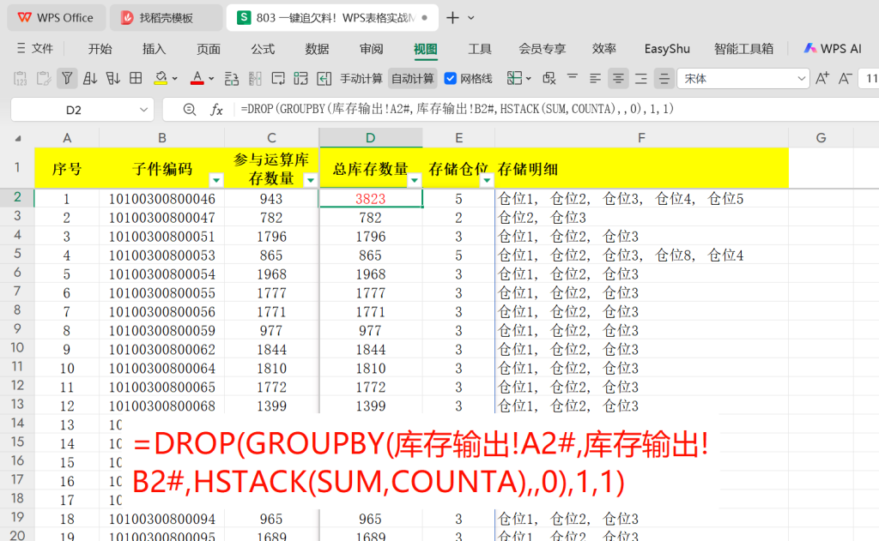Switch to the 数据 ribbon tab
Image resolution: width=879 pixels, height=541 pixels.
point(318,49)
